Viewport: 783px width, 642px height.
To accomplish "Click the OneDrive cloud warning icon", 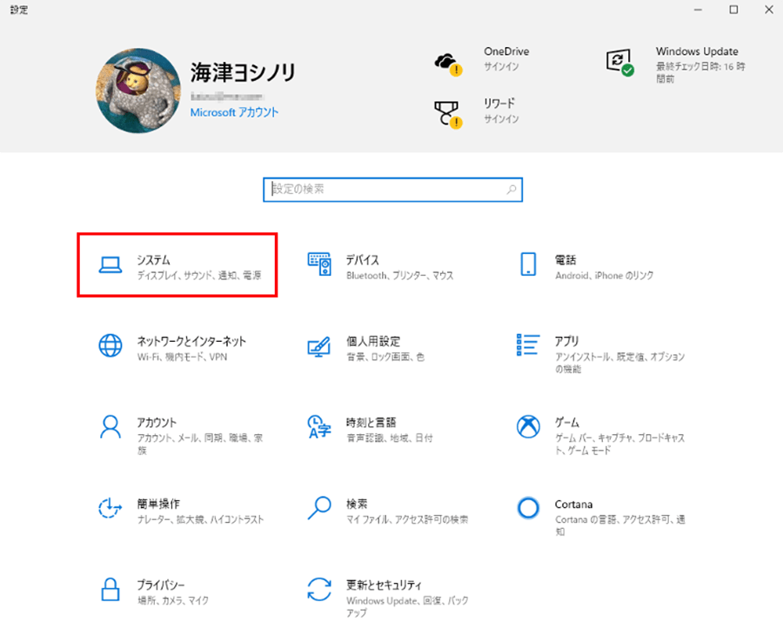I will point(448,64).
